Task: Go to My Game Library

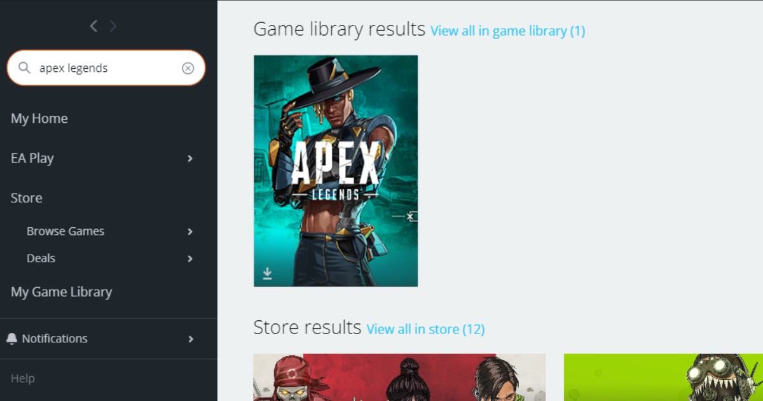Action: pyautogui.click(x=62, y=292)
